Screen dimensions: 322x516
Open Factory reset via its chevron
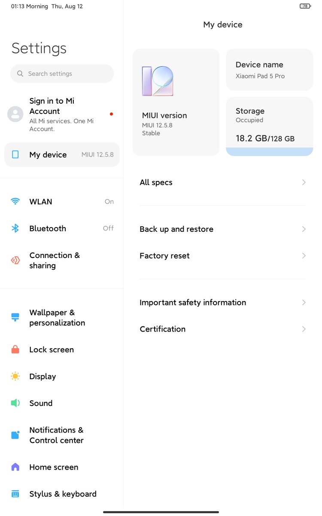pyautogui.click(x=304, y=256)
